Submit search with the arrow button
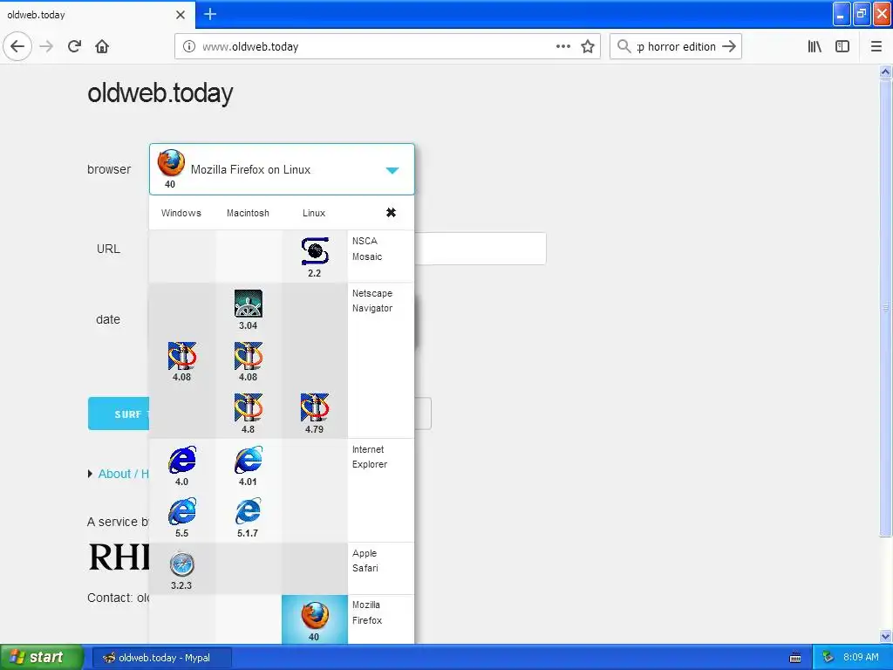This screenshot has height=670, width=893. coord(729,46)
